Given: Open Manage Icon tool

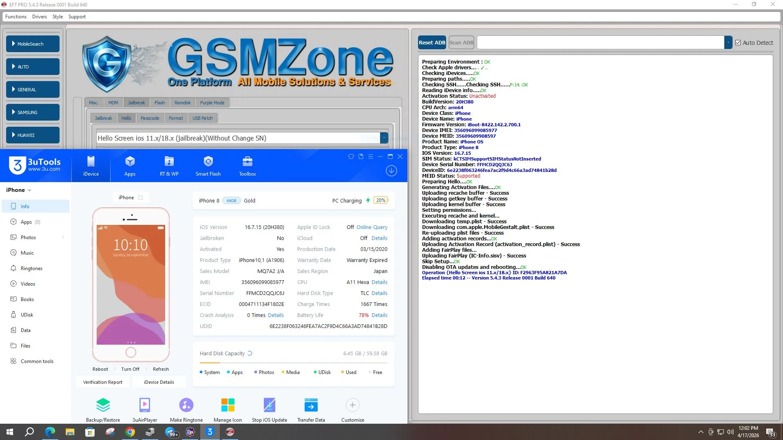Looking at the screenshot, I should tap(228, 405).
